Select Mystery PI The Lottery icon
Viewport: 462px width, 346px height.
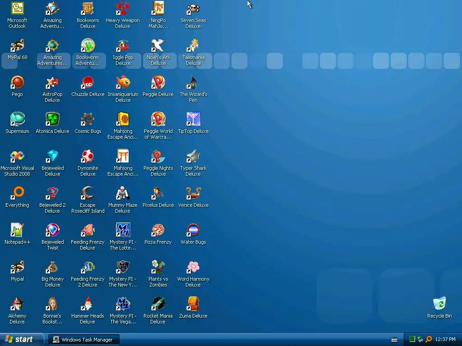point(123,230)
